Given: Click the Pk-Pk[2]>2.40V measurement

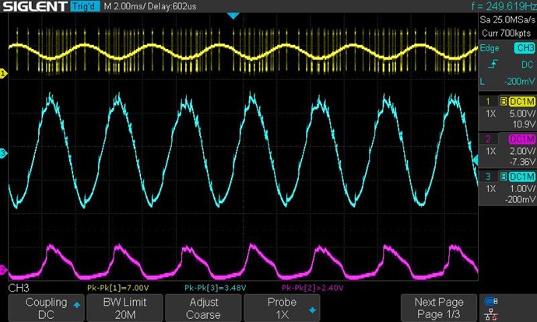Looking at the screenshot, I should point(313,288).
